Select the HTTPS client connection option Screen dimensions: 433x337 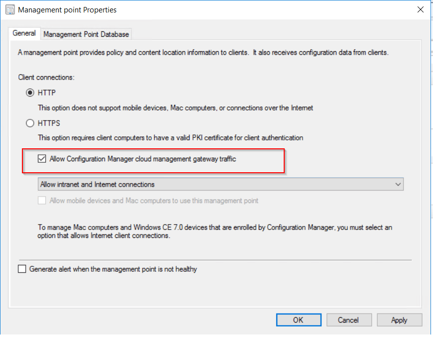pos(30,123)
